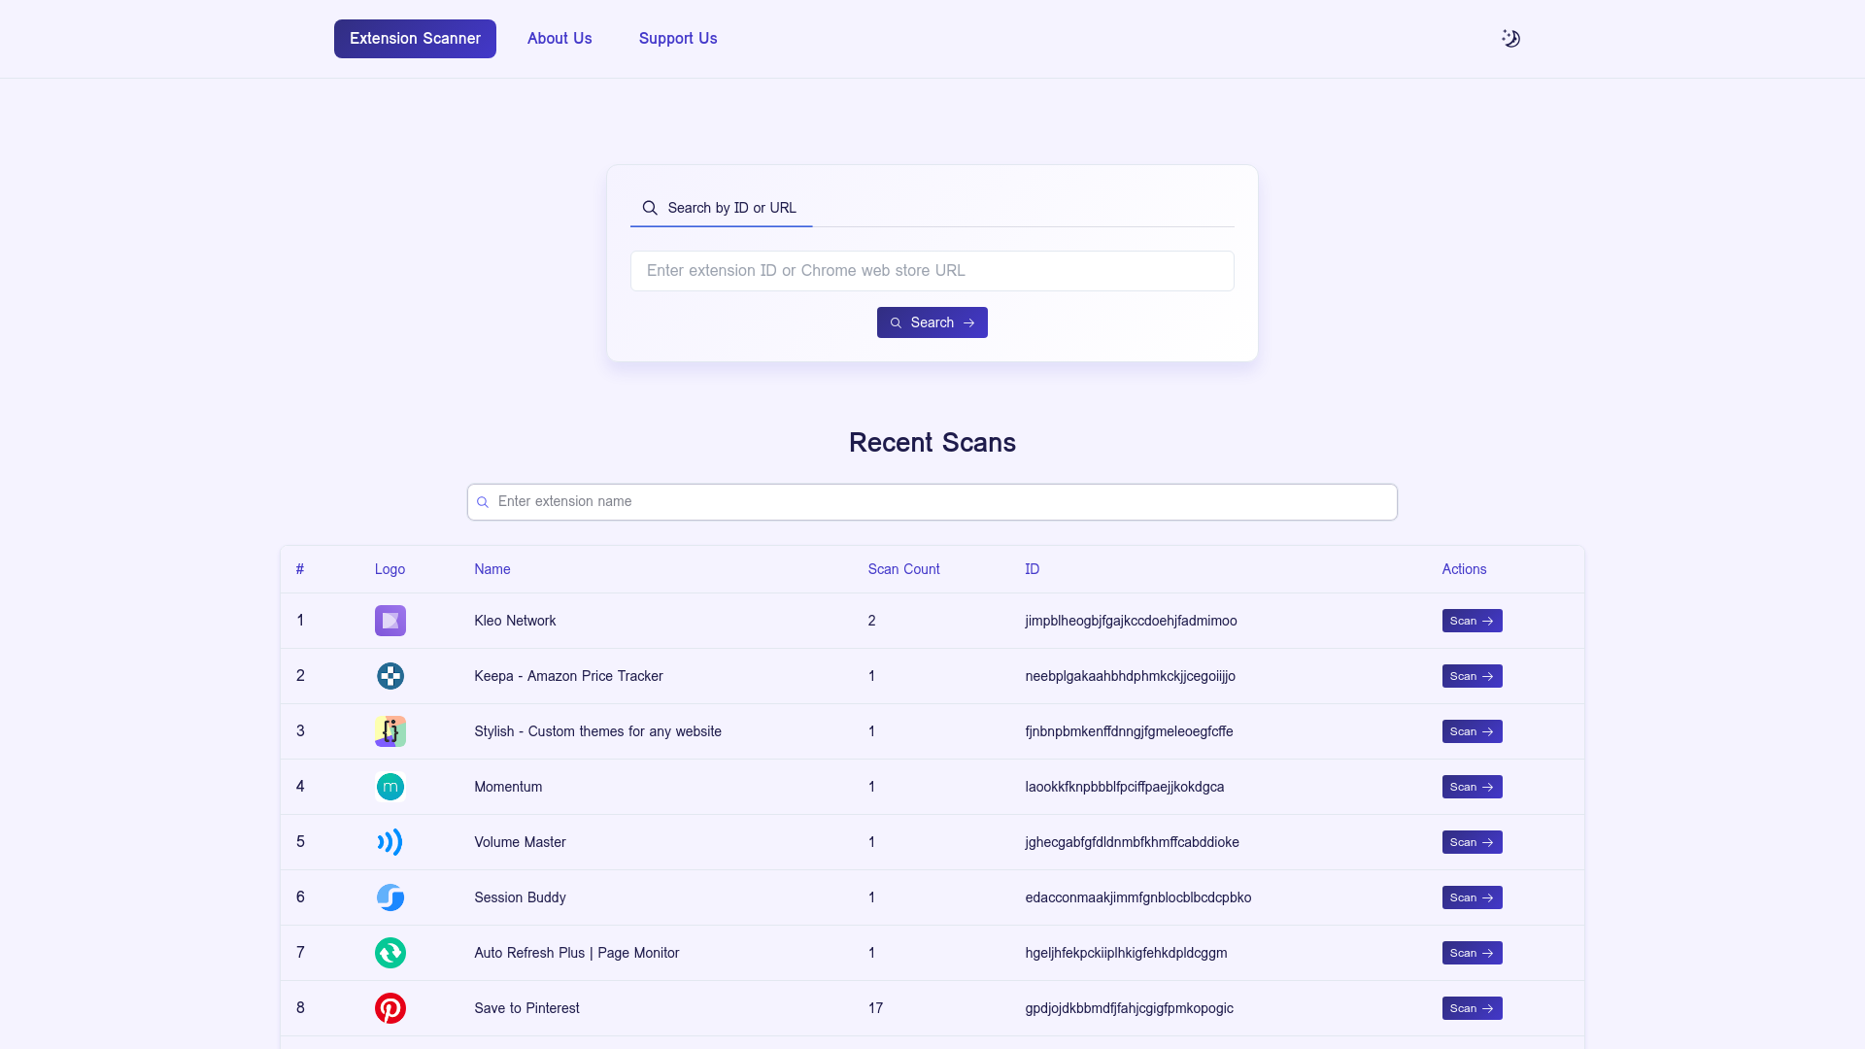Click the Recent Scans filter search box

[932, 502]
